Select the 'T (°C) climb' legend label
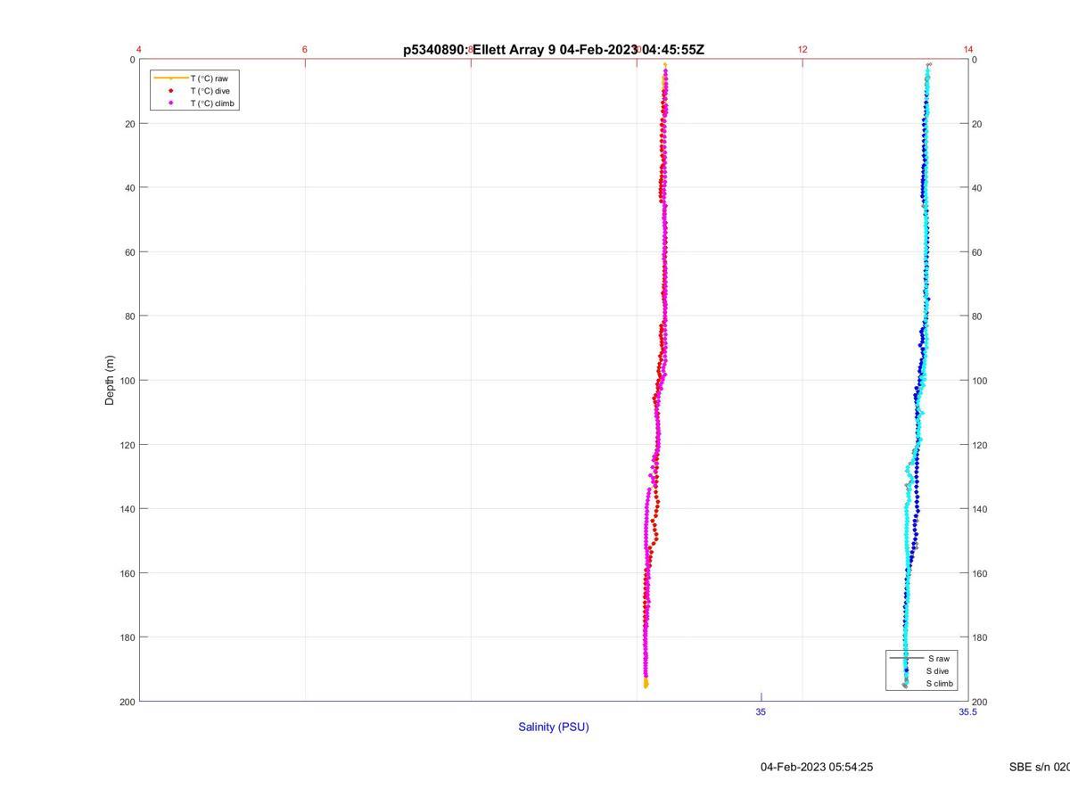The image size is (1070, 789). pyautogui.click(x=212, y=103)
